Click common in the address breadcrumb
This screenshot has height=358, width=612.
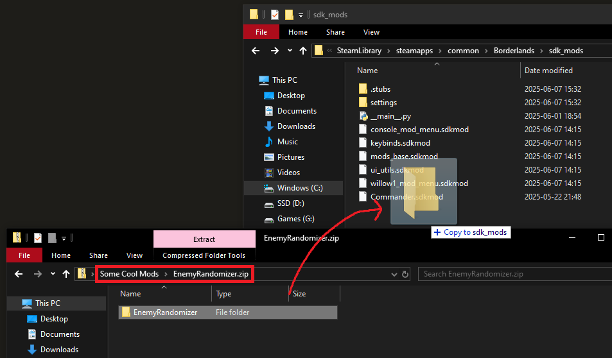pyautogui.click(x=463, y=51)
